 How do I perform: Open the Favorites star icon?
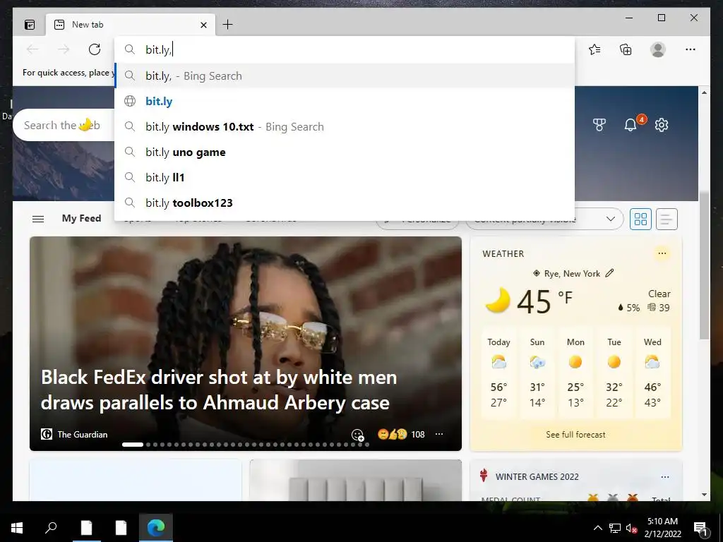point(594,49)
